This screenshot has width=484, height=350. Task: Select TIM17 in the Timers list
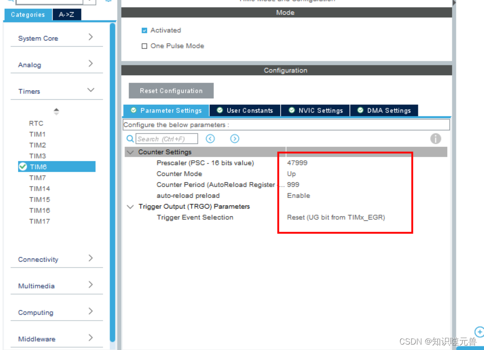pyautogui.click(x=39, y=221)
